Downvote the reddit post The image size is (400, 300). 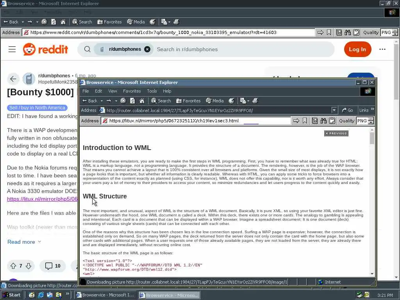pyautogui.click(x=29, y=266)
